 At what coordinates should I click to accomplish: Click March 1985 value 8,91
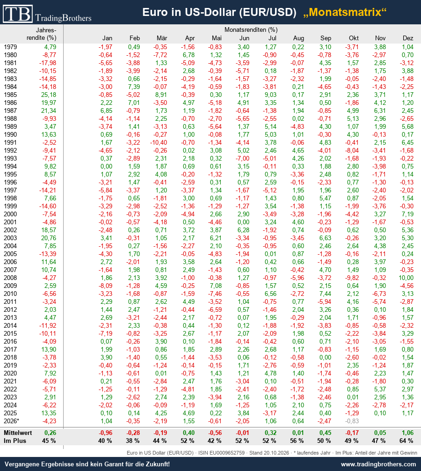[161, 95]
